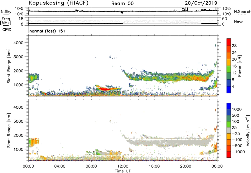Click the "Slant Range [km]" label of power panel

9,66
